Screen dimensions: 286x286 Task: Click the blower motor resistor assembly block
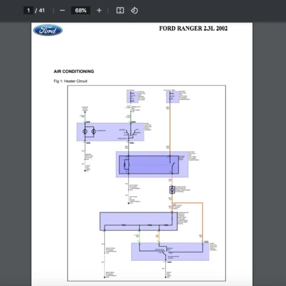click(x=136, y=221)
